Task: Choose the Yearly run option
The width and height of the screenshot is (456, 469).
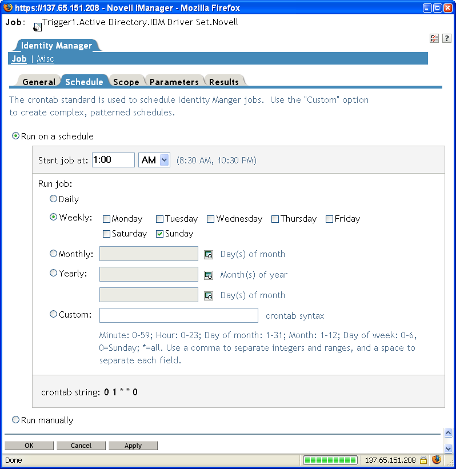Action: tap(53, 273)
